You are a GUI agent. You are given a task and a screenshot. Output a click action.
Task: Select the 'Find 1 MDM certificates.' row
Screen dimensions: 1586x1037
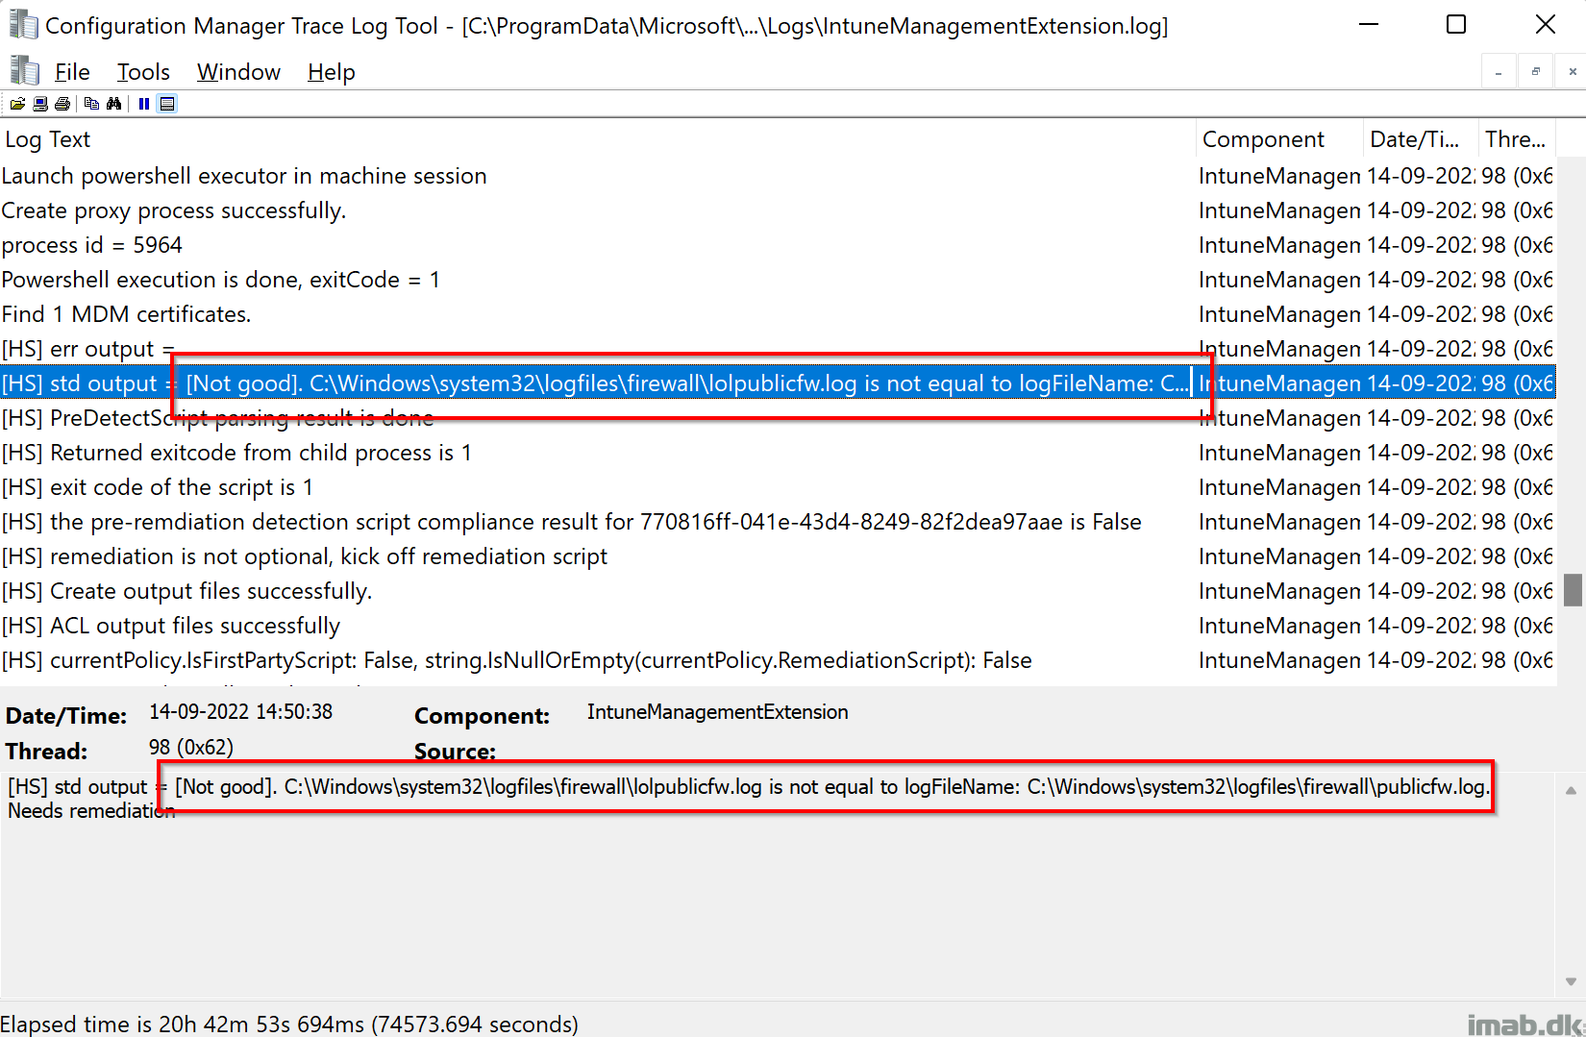coord(778,314)
